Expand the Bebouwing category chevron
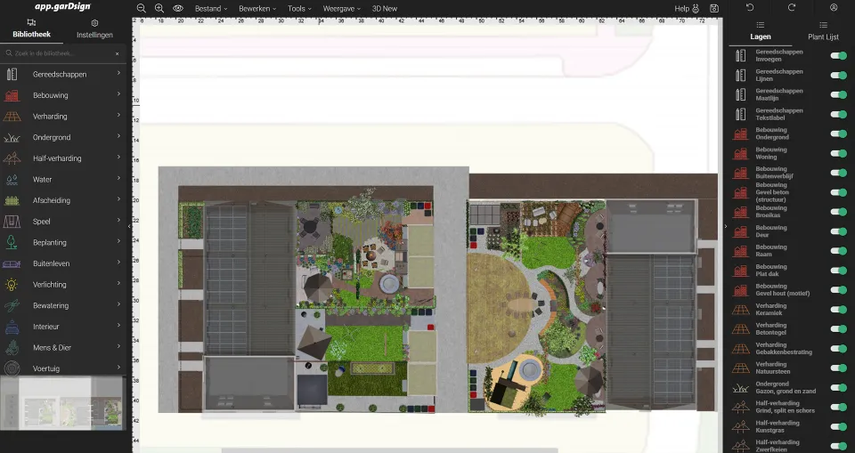The width and height of the screenshot is (855, 453). (118, 93)
